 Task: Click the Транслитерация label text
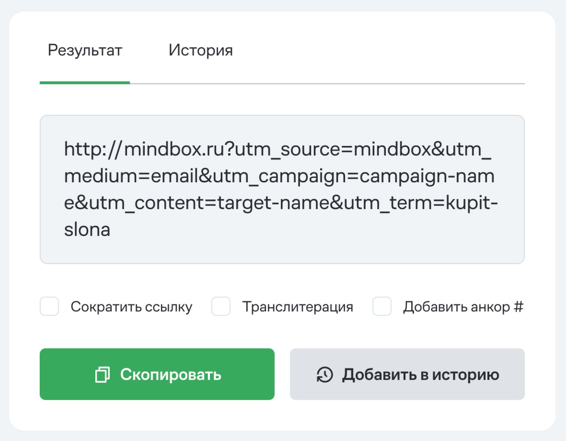point(297,307)
